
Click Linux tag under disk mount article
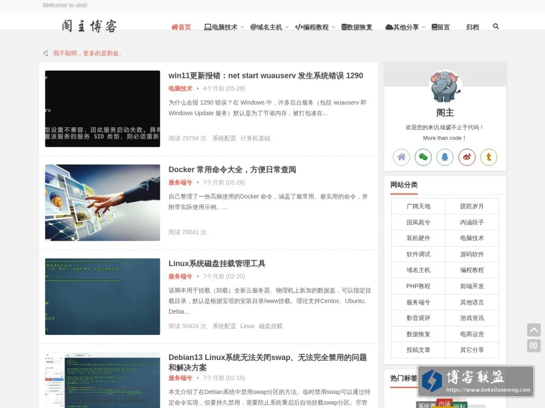pyautogui.click(x=248, y=326)
